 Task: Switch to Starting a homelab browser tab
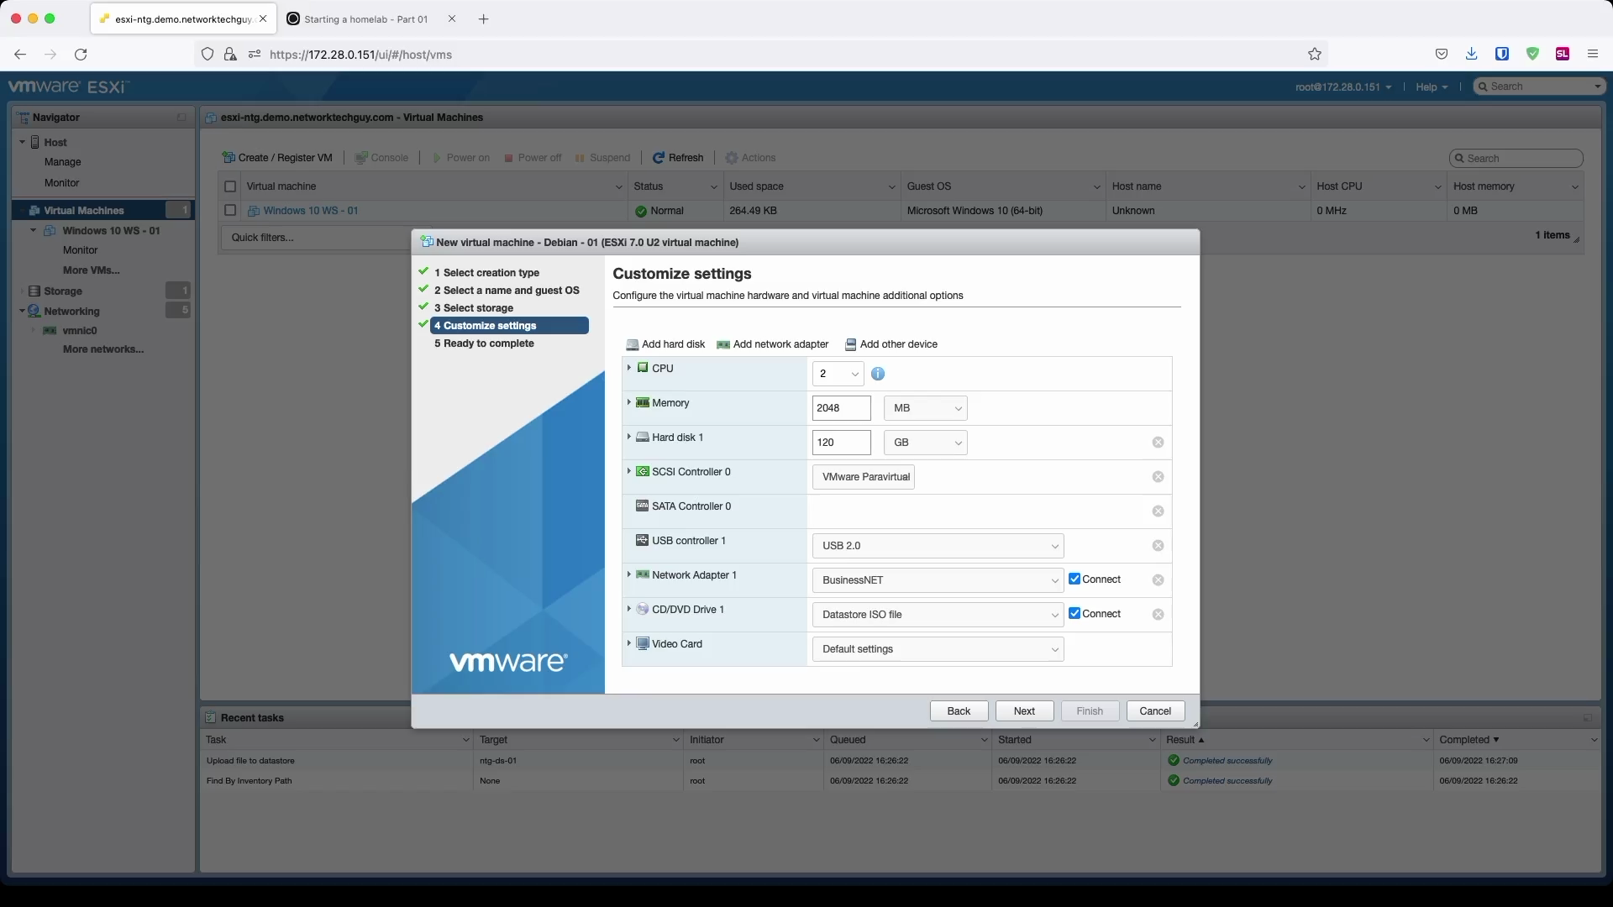[x=365, y=19]
